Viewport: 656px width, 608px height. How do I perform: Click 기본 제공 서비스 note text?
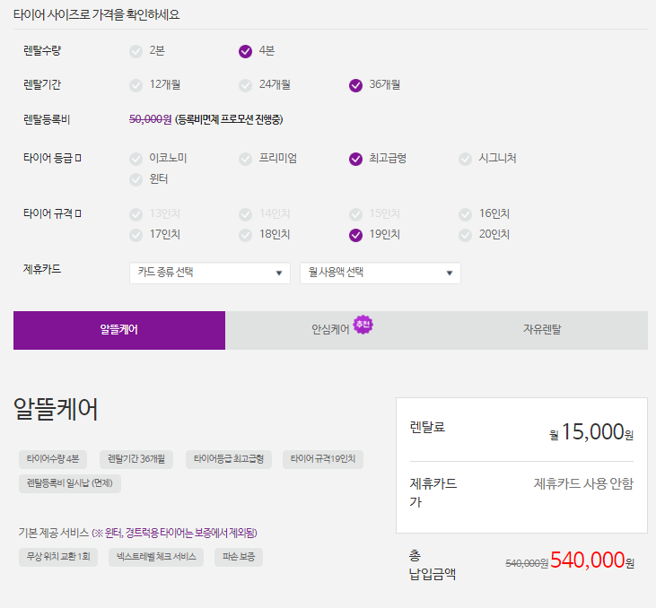tap(137, 534)
